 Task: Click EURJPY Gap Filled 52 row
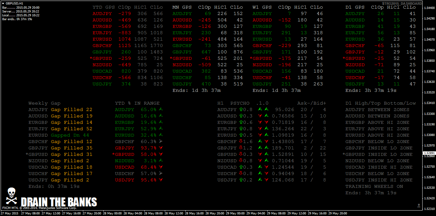pyautogui.click(x=61, y=129)
